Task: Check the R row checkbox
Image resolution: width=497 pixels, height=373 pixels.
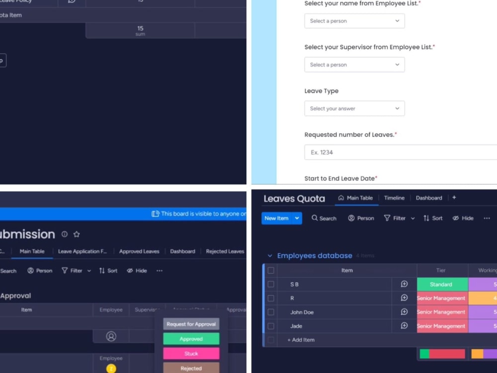Action: coord(271,298)
